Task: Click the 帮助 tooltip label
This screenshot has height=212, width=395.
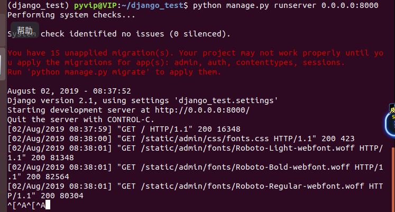Action: [x=25, y=30]
